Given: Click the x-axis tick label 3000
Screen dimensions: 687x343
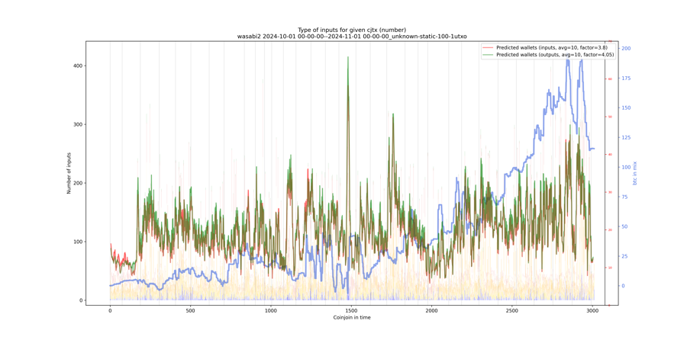Looking at the screenshot, I should (x=592, y=309).
